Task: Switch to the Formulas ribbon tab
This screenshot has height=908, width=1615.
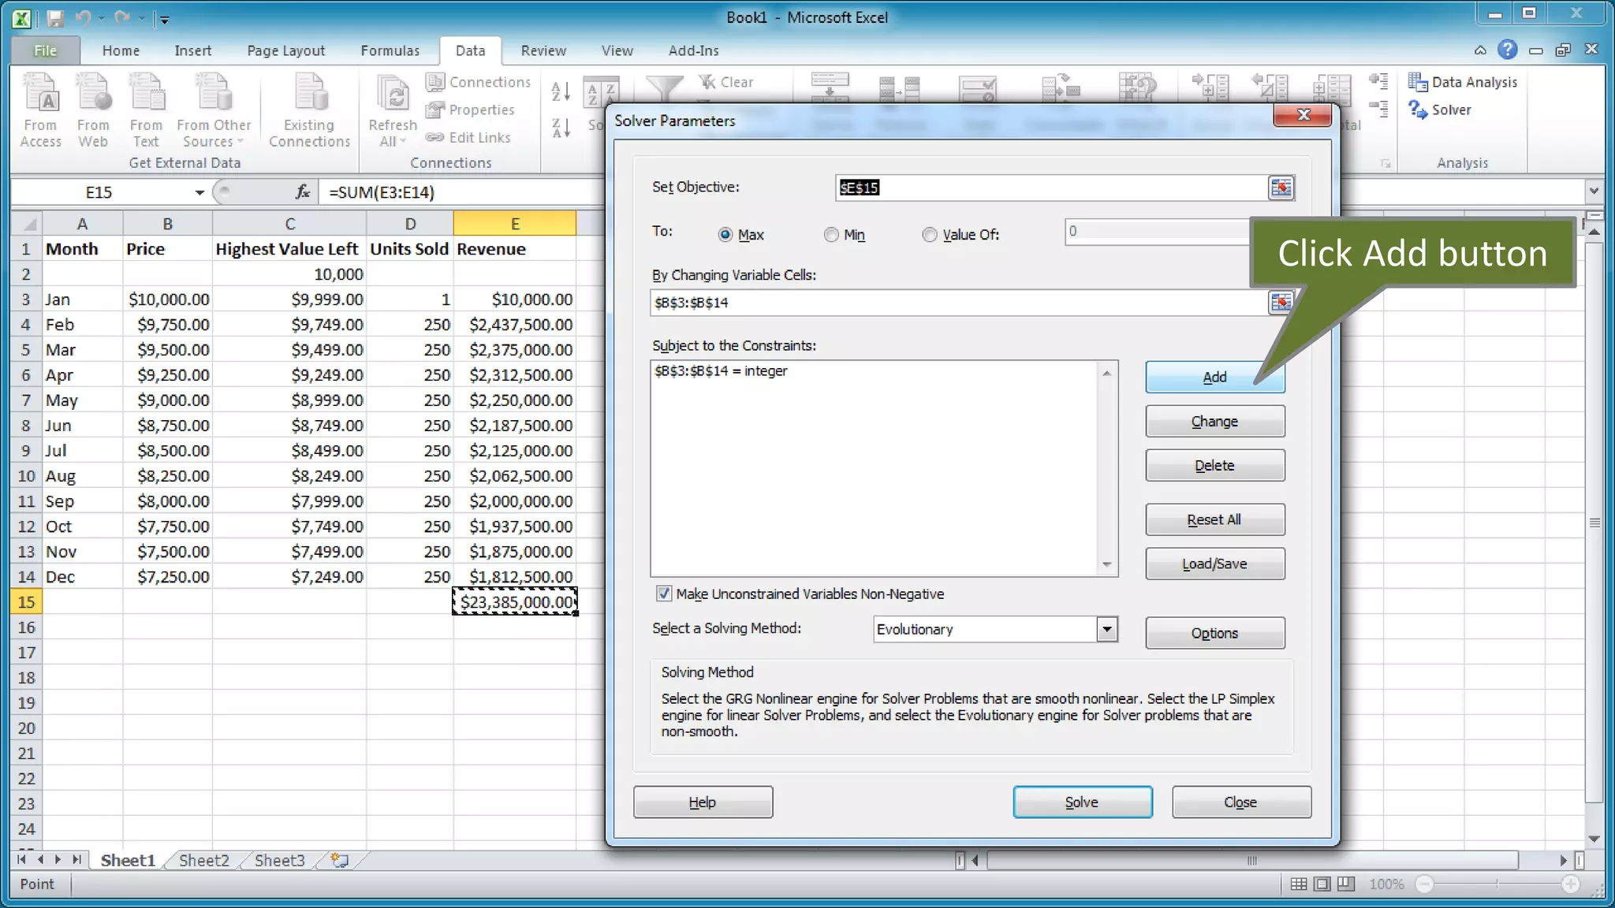Action: [390, 50]
